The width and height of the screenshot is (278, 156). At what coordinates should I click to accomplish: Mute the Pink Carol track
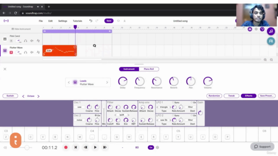pos(32,41)
